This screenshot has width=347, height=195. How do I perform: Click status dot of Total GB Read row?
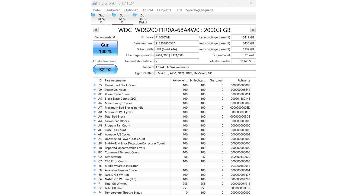pos(95,188)
